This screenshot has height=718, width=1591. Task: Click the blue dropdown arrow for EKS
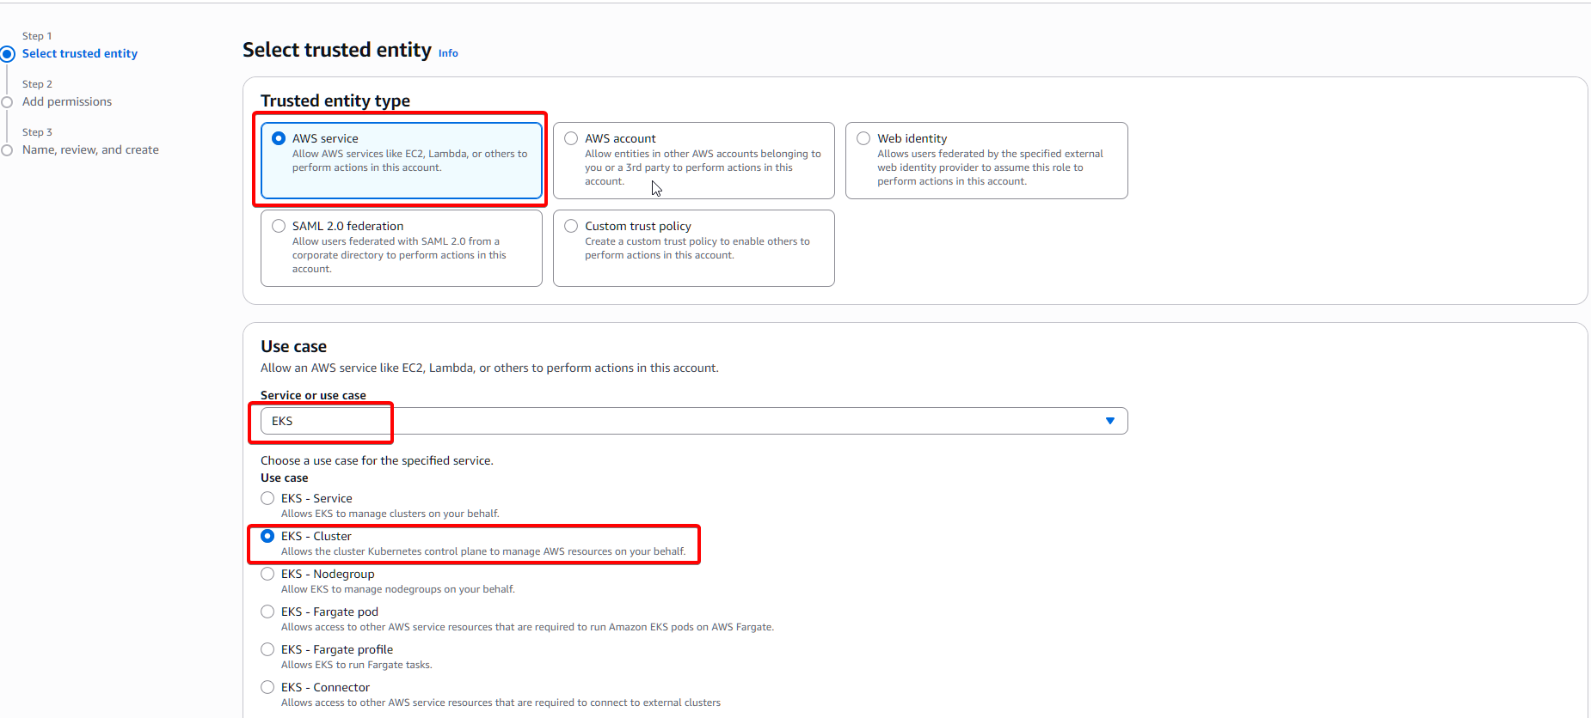(1109, 421)
